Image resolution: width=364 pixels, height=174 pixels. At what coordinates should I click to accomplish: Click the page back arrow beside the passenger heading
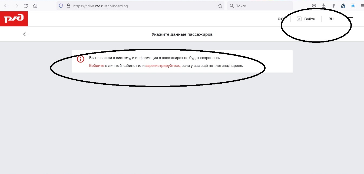pyautogui.click(x=26, y=34)
